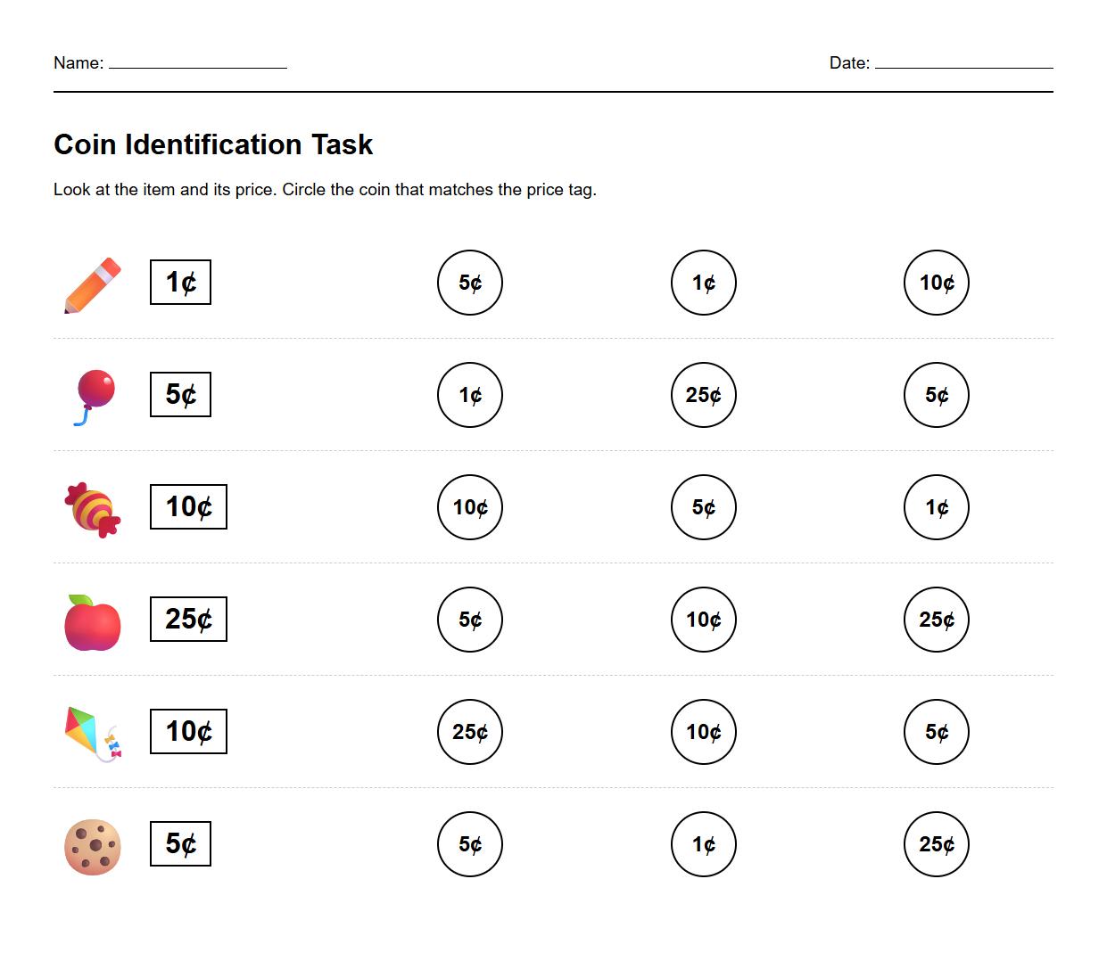The height and width of the screenshot is (953, 1107).
Task: Click the colorful kite icon
Action: 93,734
